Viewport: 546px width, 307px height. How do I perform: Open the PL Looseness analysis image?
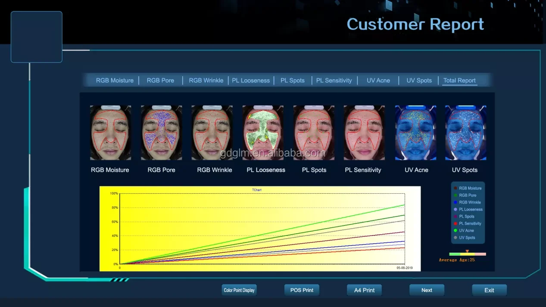tap(263, 132)
